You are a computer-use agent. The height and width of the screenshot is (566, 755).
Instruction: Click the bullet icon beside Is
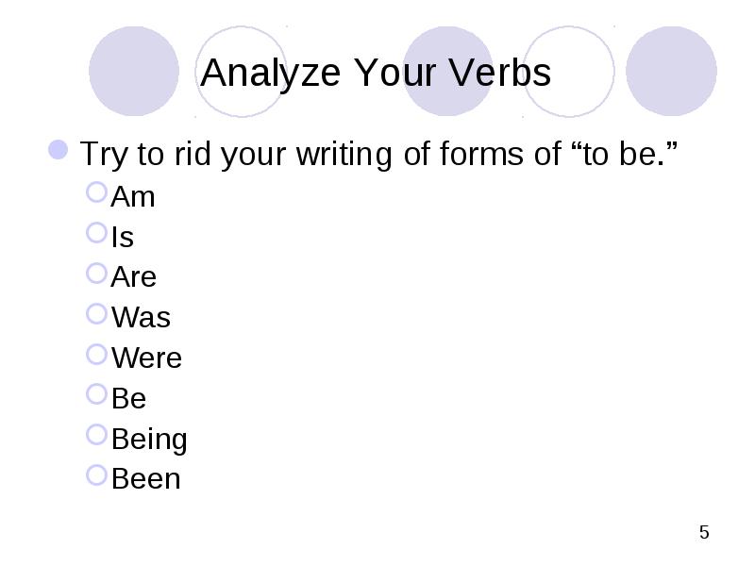pos(96,233)
